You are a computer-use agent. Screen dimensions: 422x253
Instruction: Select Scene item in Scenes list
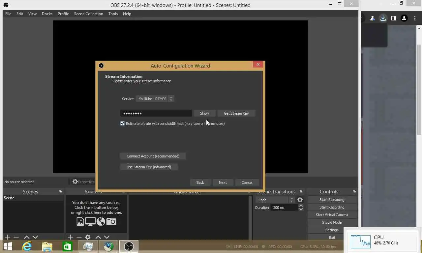[x=33, y=198]
